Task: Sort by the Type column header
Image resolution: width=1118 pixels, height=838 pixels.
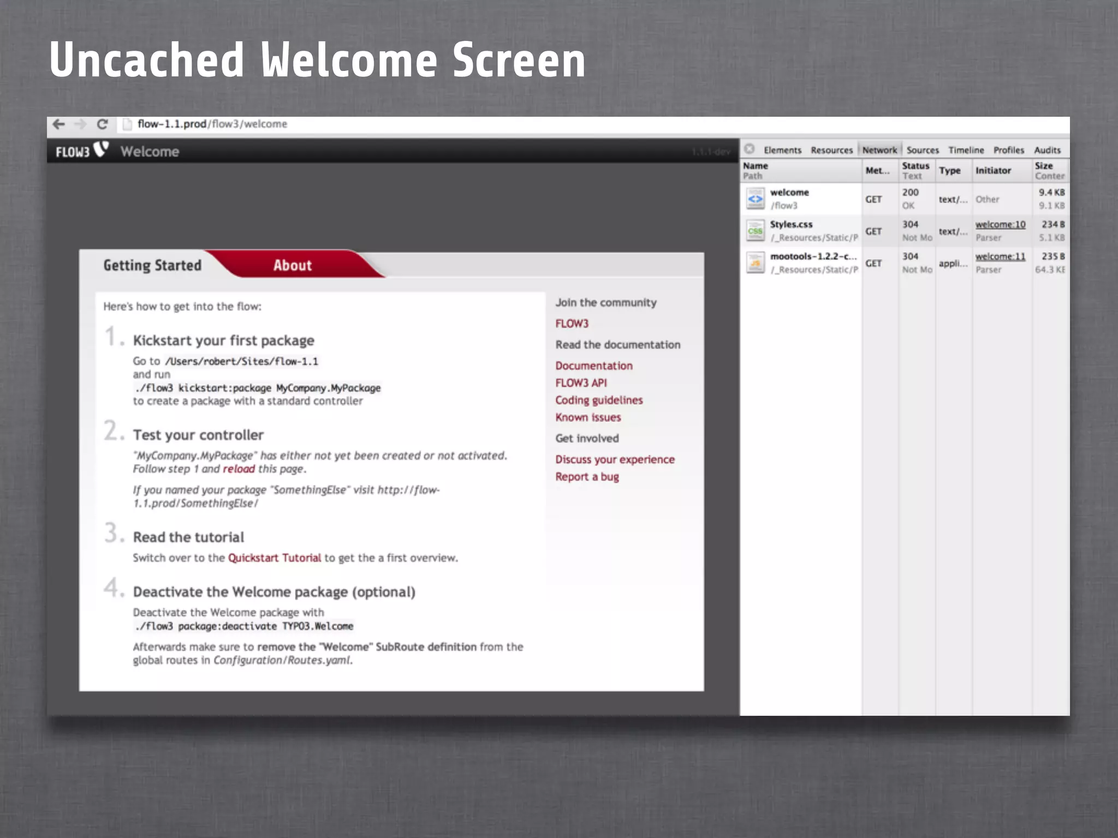Action: 954,171
